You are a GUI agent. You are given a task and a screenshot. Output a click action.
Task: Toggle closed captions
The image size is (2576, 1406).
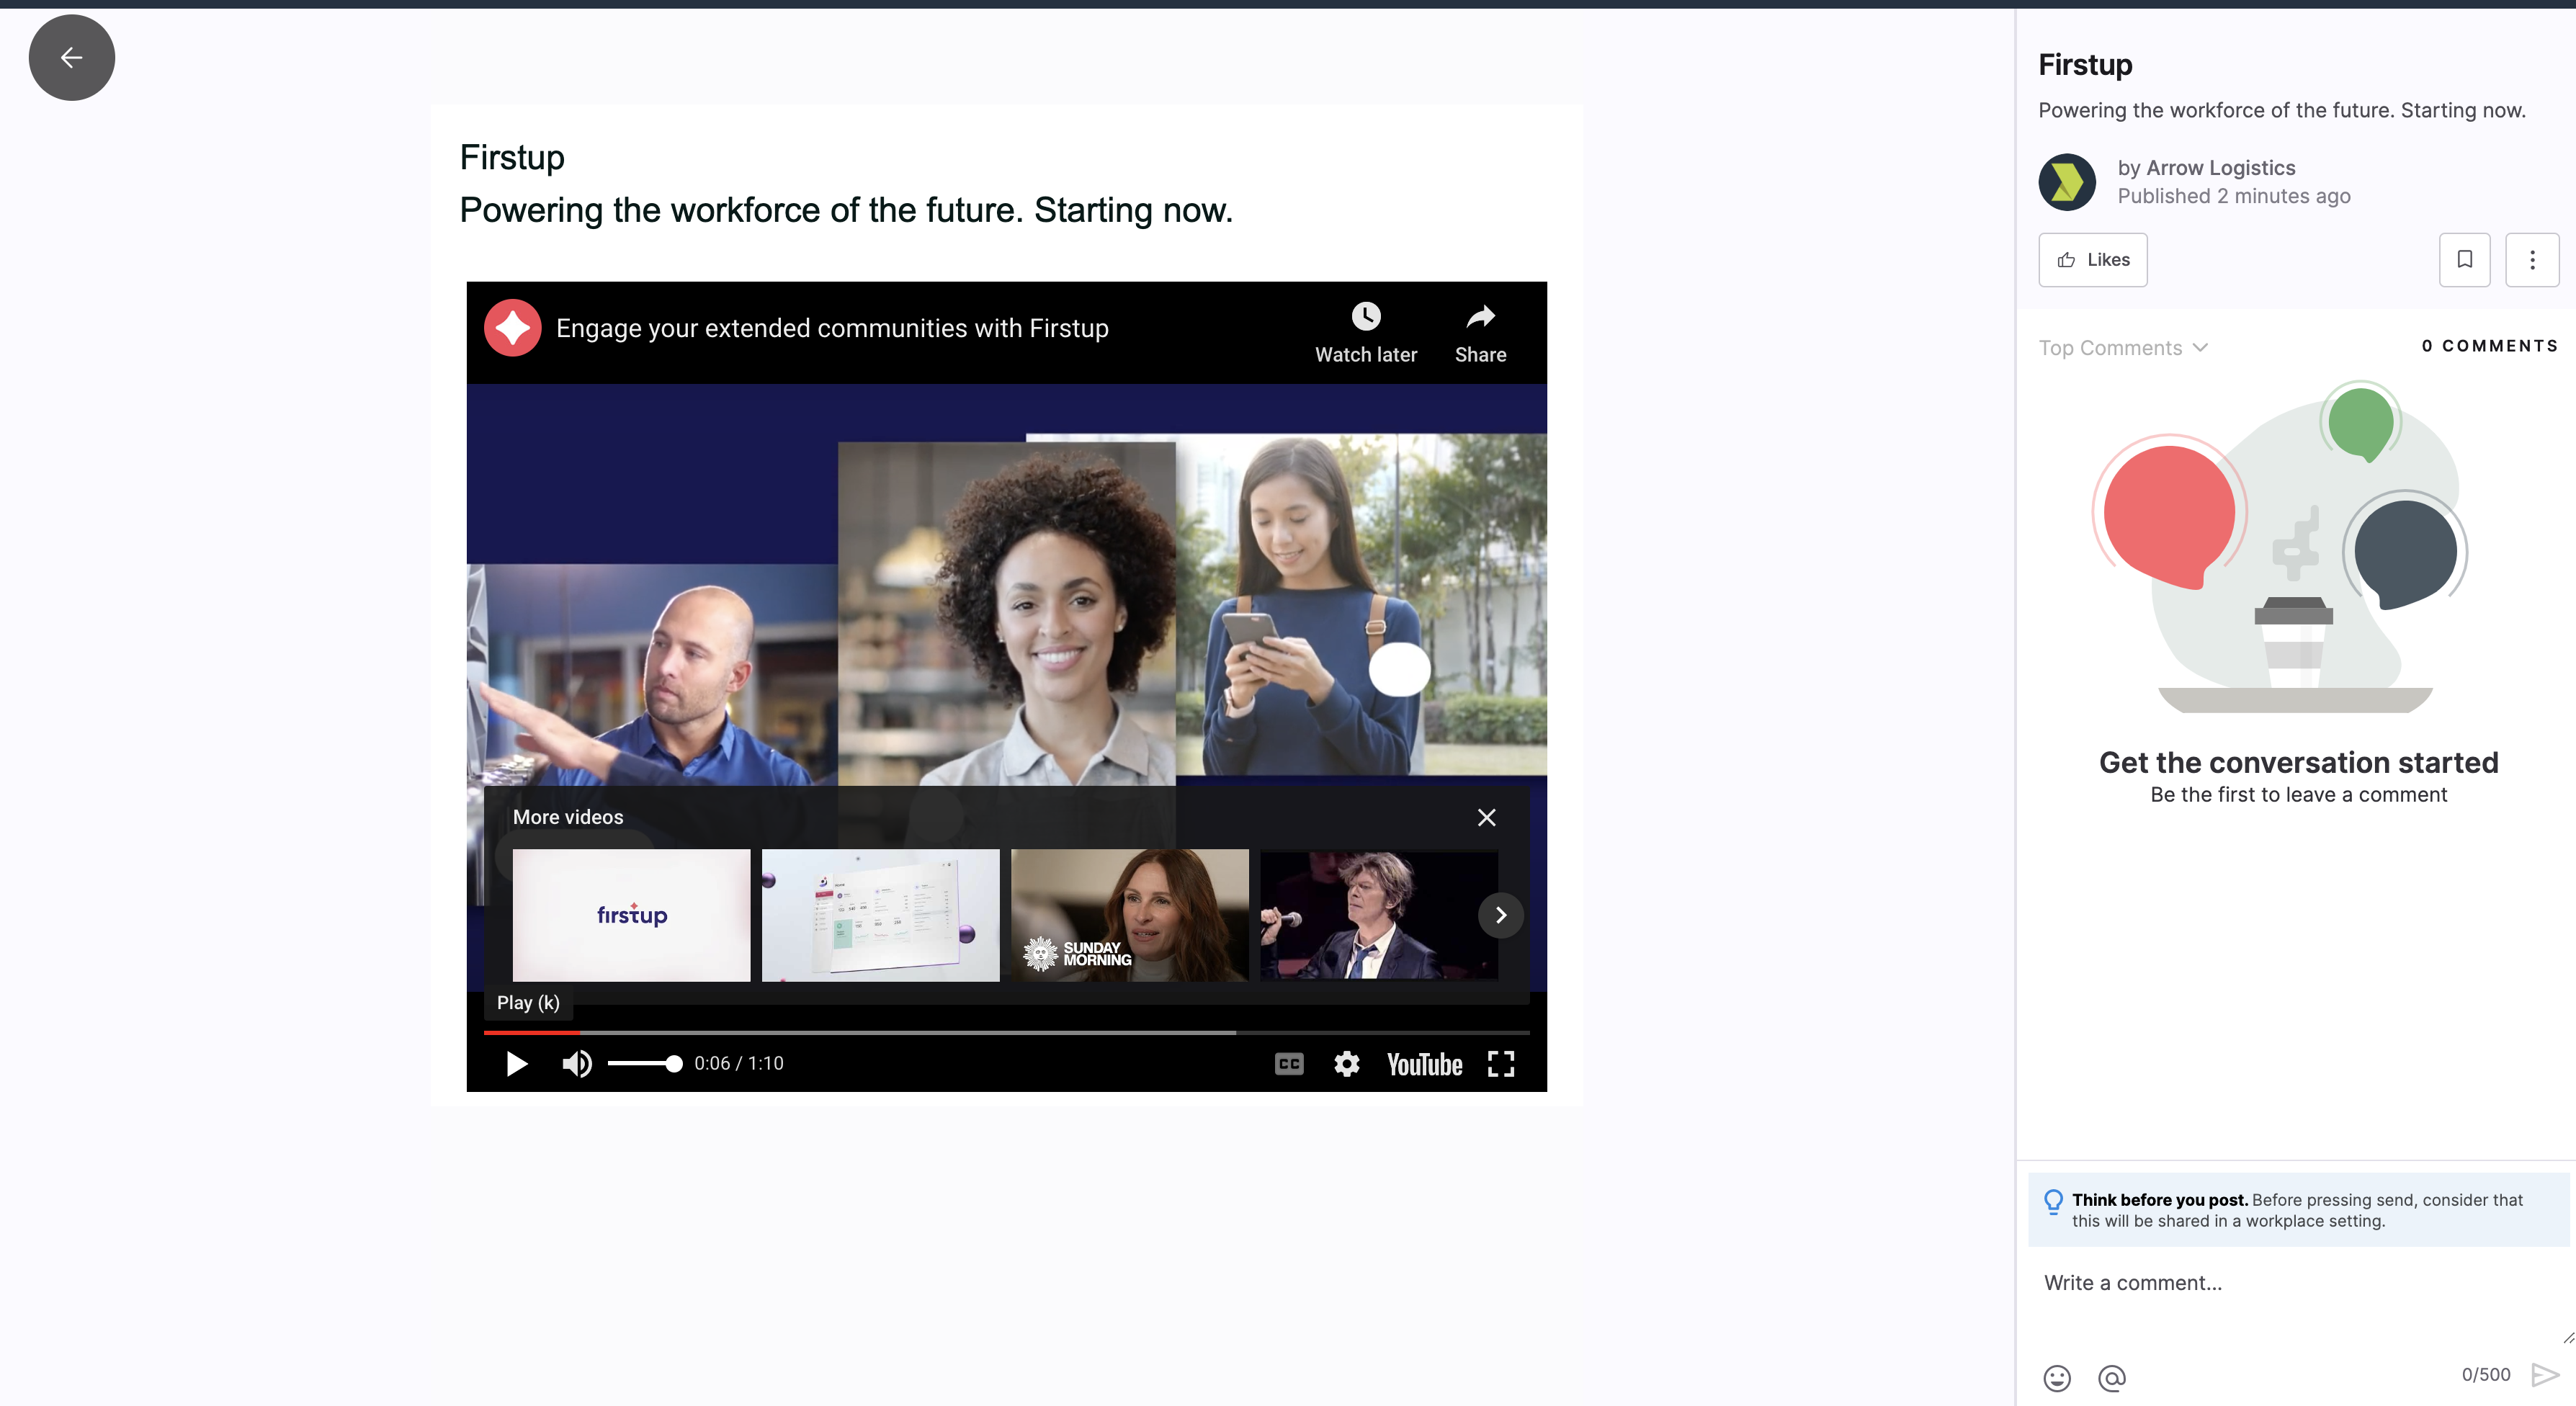(1289, 1063)
